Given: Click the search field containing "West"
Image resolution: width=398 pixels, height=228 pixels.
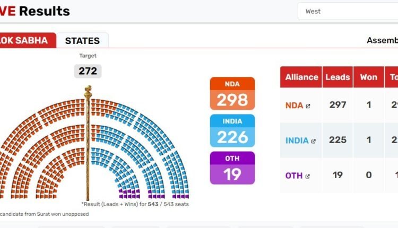Looking at the screenshot, I should coord(348,11).
